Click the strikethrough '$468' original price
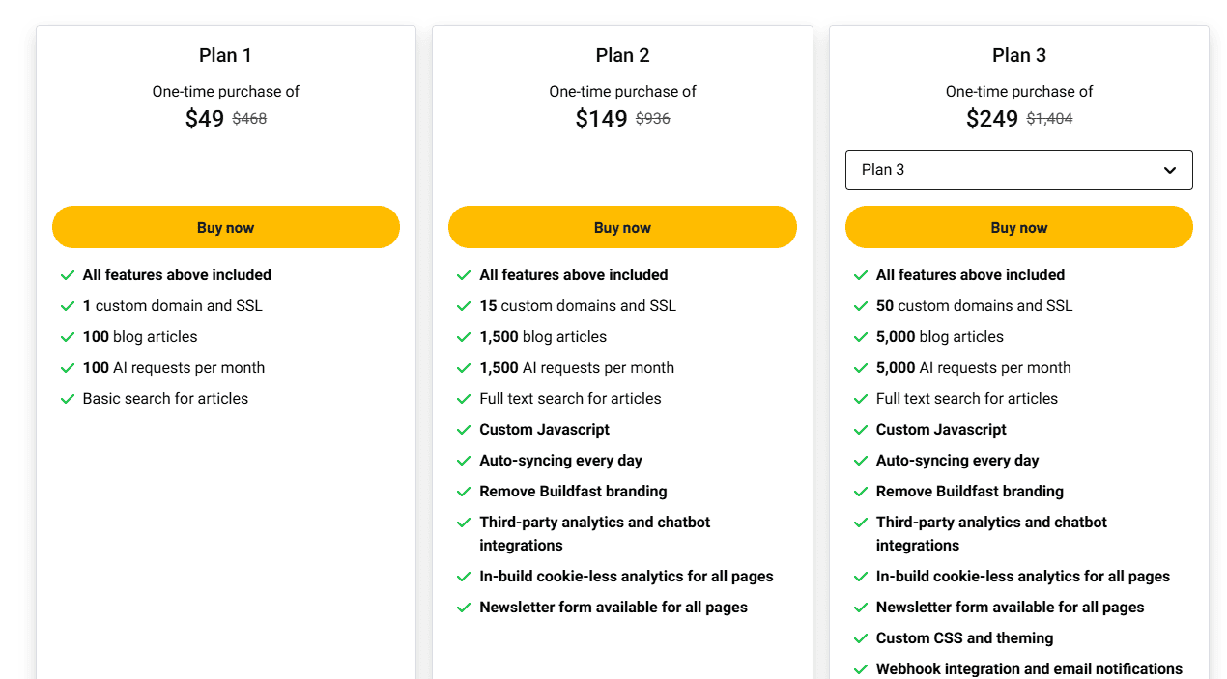The image size is (1227, 679). tap(248, 118)
